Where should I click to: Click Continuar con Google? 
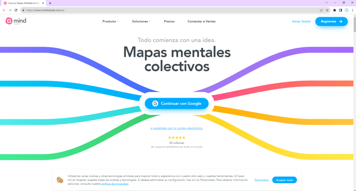coord(177,103)
